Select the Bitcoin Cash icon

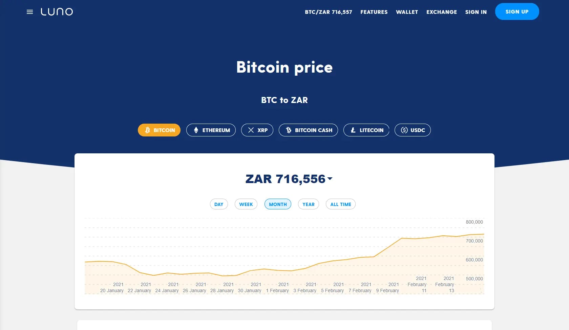(x=289, y=130)
